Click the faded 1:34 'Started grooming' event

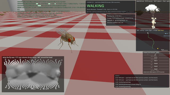coord(128,89)
